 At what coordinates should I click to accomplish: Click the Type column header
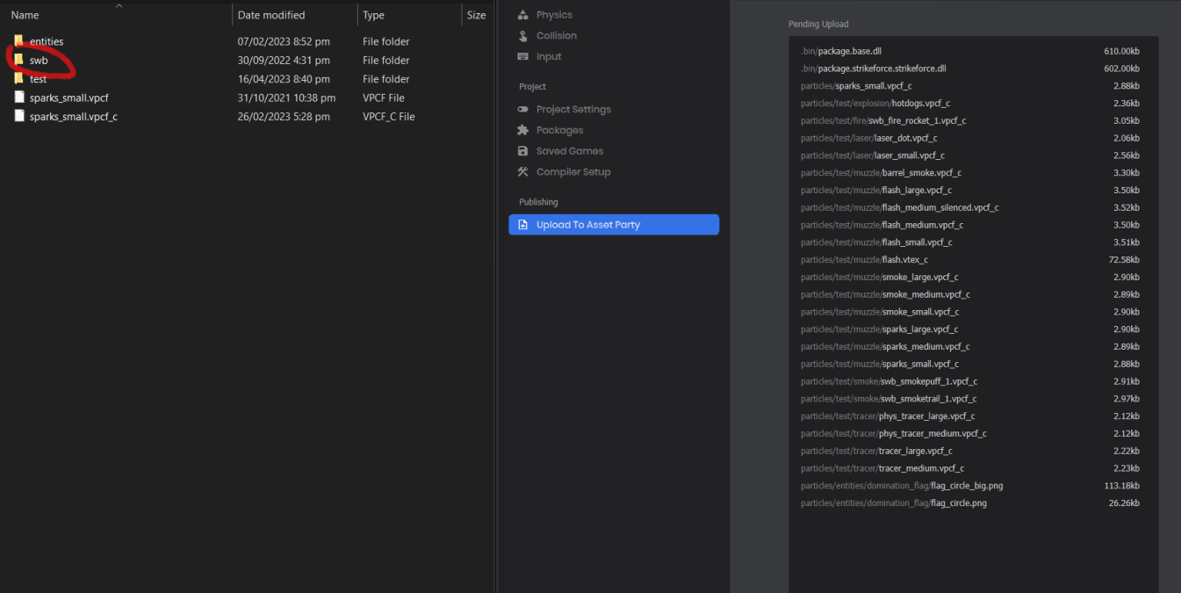[x=371, y=15]
